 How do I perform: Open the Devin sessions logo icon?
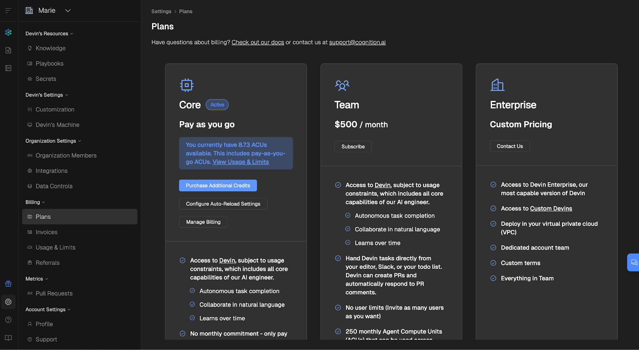pyautogui.click(x=8, y=32)
